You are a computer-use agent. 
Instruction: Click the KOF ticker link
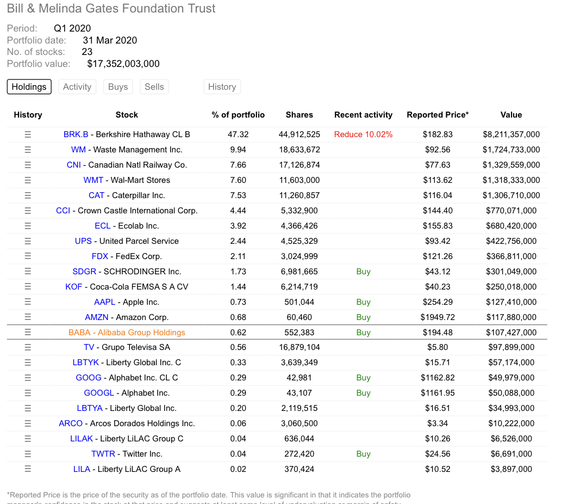pos(73,287)
